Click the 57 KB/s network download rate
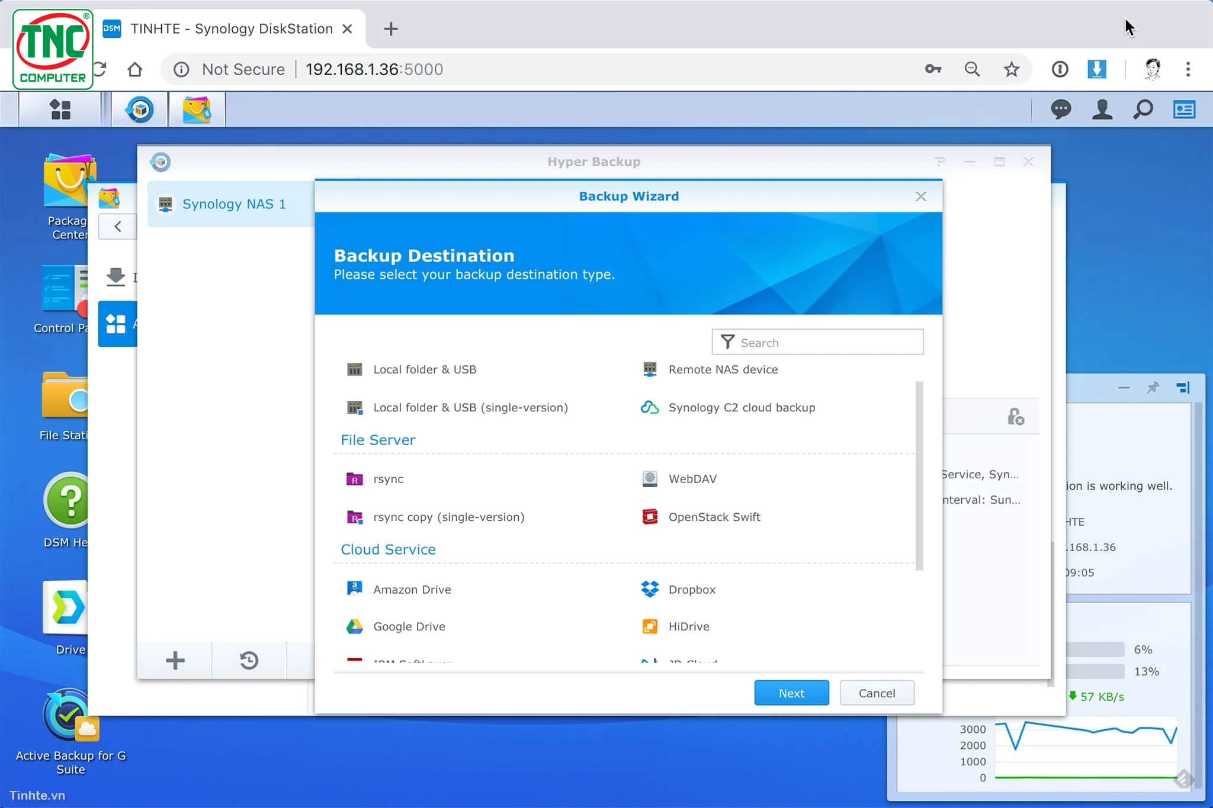 [1096, 696]
